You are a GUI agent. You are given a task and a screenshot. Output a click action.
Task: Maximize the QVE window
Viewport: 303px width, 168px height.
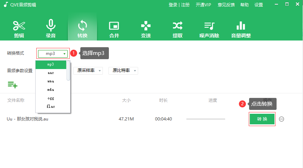[287, 4]
